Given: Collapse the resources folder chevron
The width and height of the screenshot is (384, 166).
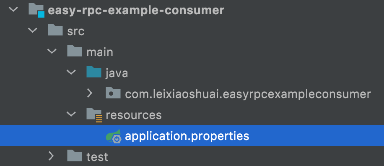Looking at the screenshot, I should click(x=71, y=114).
